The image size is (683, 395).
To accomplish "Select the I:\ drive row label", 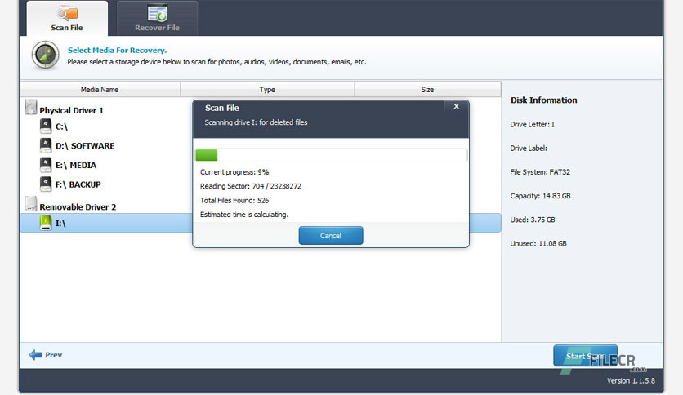I will click(x=60, y=223).
